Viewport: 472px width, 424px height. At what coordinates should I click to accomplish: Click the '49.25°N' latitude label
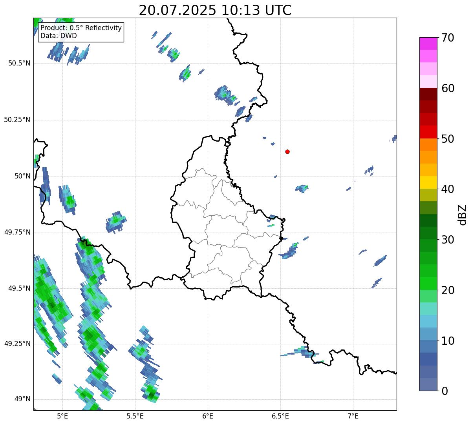point(17,344)
